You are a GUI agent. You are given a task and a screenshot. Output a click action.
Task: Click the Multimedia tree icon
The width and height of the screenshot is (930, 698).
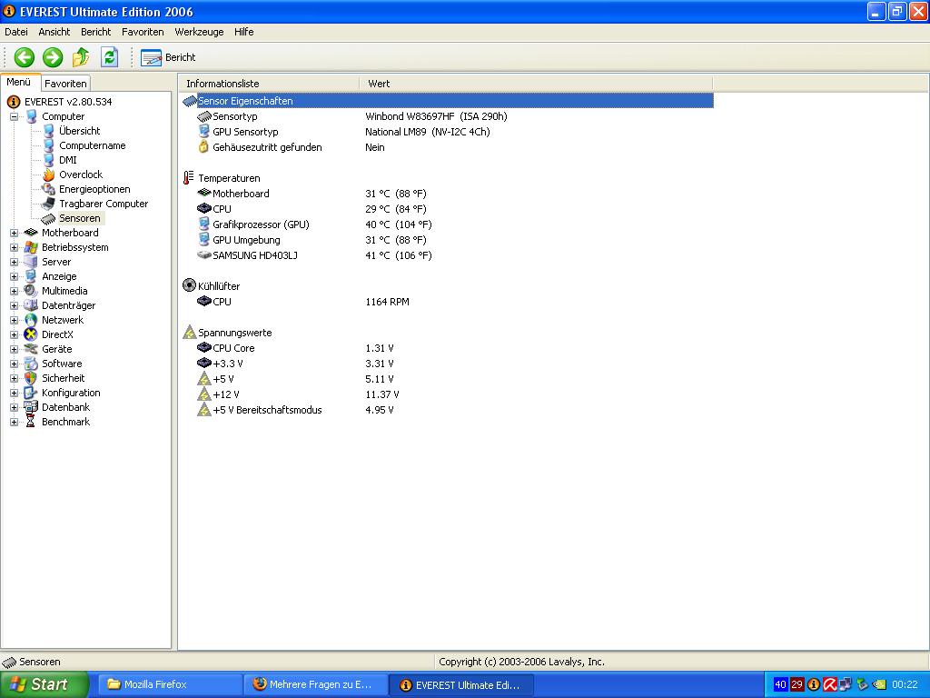[31, 291]
